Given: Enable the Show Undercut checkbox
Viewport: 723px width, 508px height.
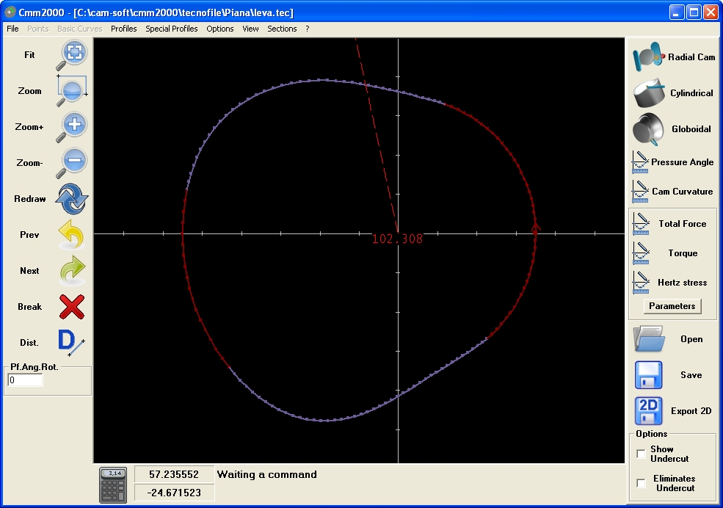Looking at the screenshot, I should pyautogui.click(x=641, y=454).
